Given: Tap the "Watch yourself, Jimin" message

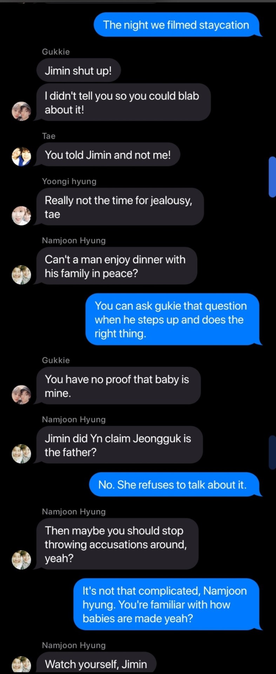Looking at the screenshot, I should coord(96,664).
